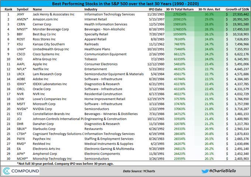The image size is (251, 177).
Task: Select the 209815% total return cell
Action: tap(180, 19)
